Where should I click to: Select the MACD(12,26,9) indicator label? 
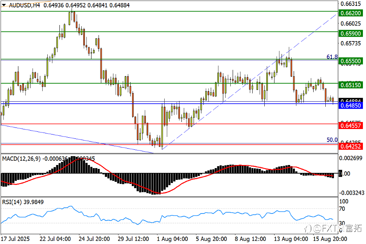click(x=21, y=159)
